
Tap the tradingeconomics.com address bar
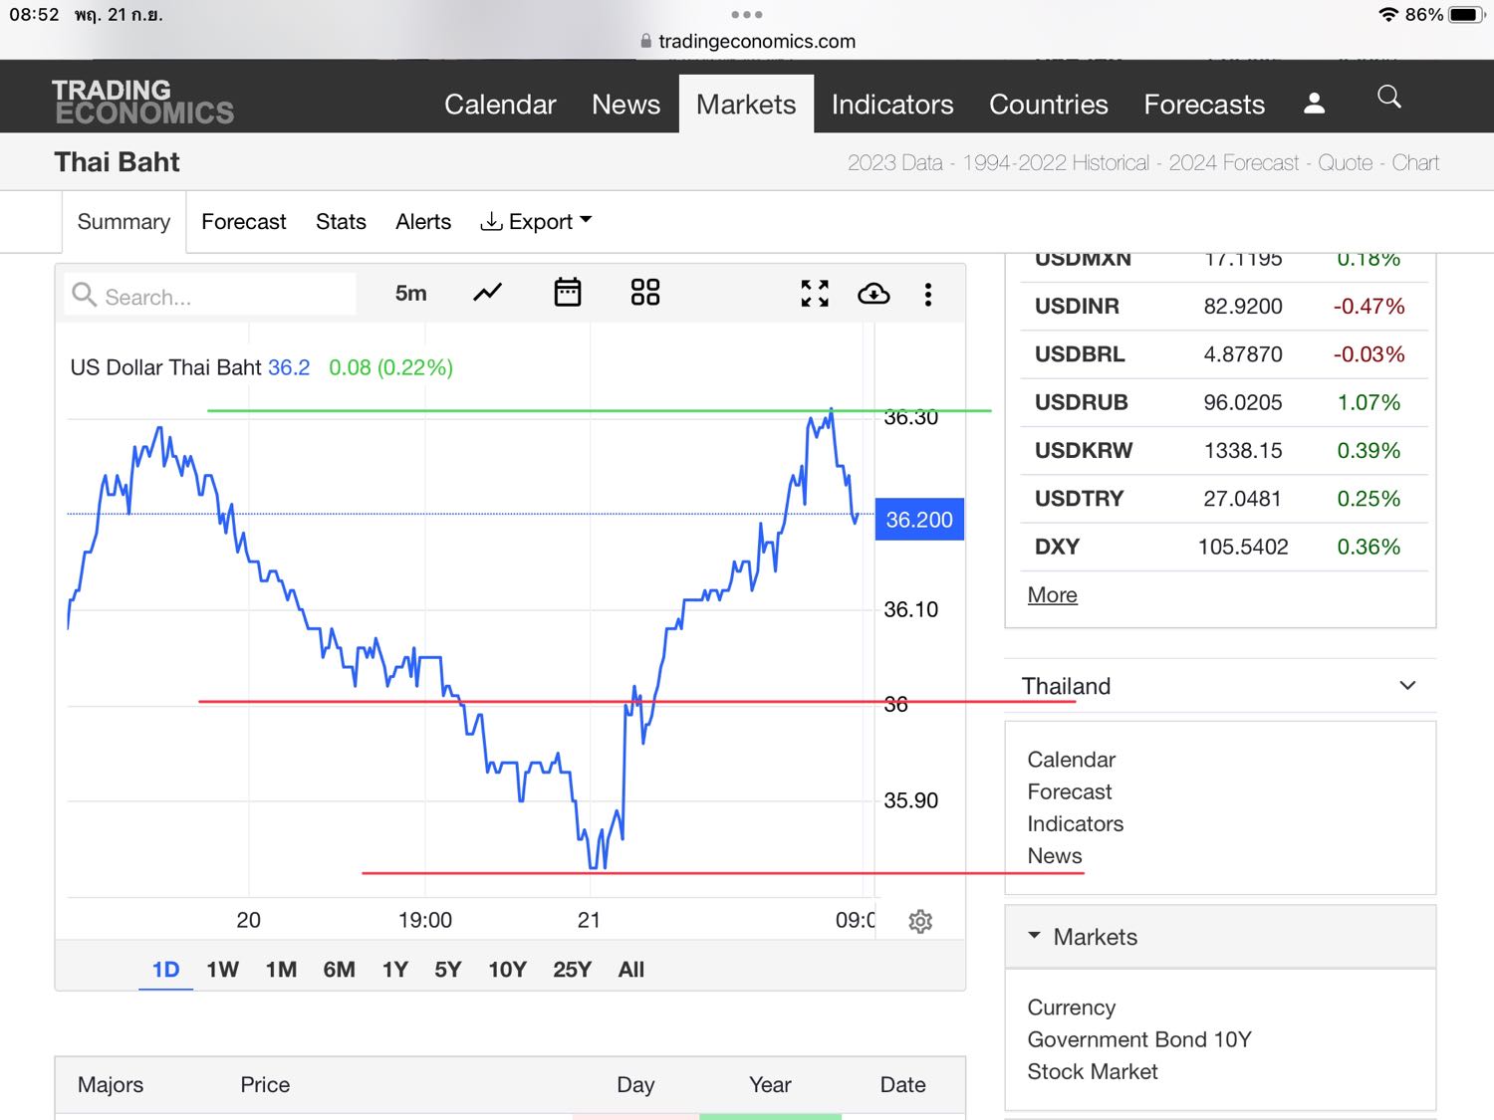coord(747,41)
